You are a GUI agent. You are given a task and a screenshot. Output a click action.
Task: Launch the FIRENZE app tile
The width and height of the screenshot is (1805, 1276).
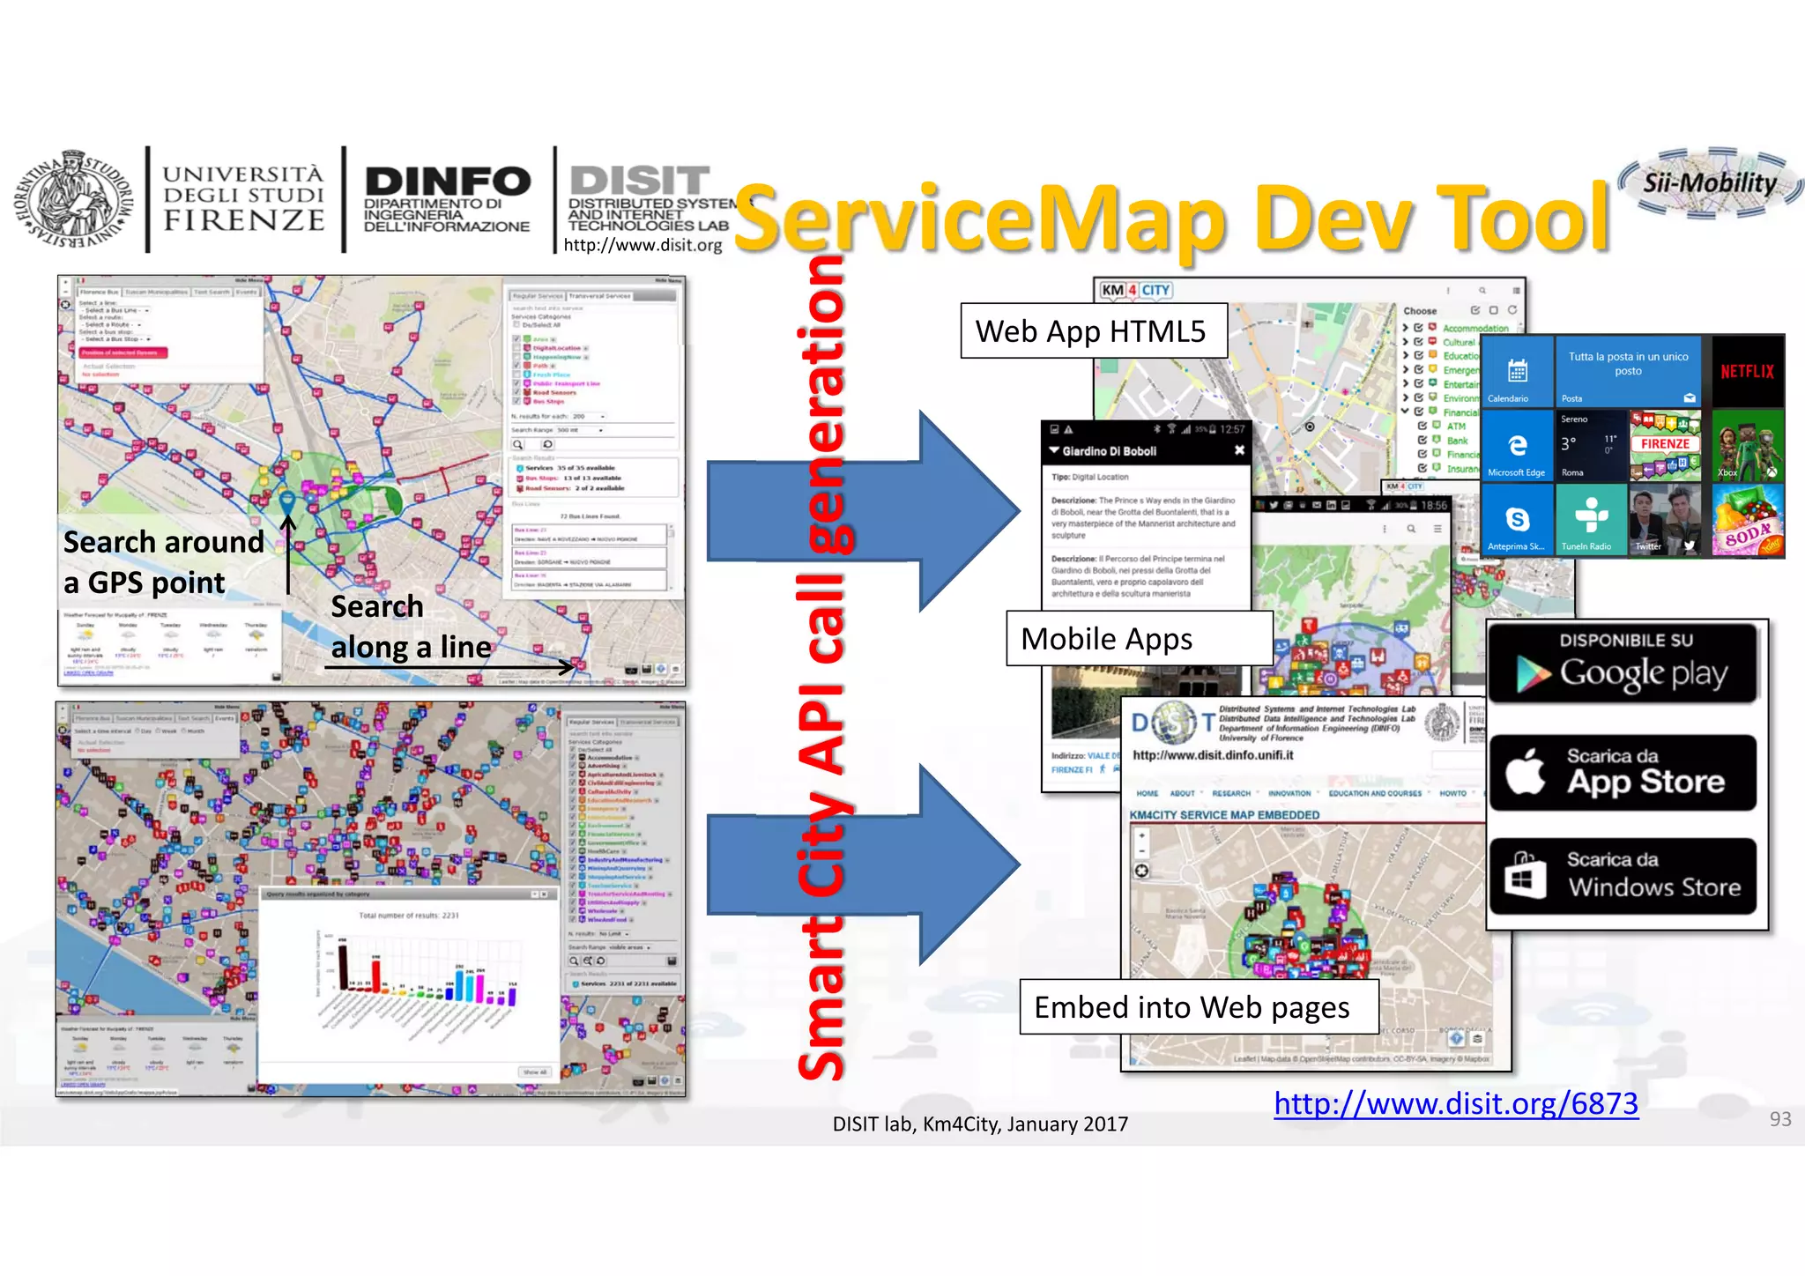(1665, 445)
